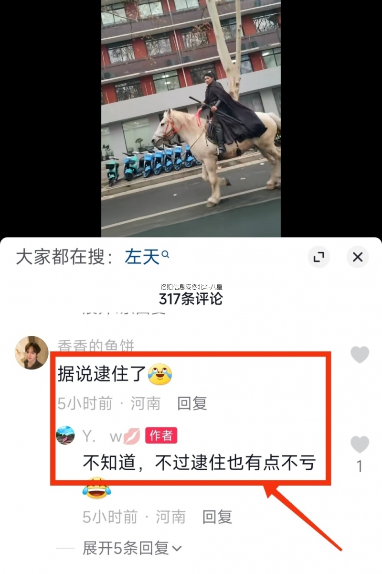
Task: Like the author's reply comment
Action: [360, 444]
